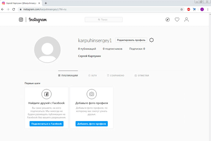Switch to the СОХРАНЕНО tab
211x141 pixels.
(116, 76)
